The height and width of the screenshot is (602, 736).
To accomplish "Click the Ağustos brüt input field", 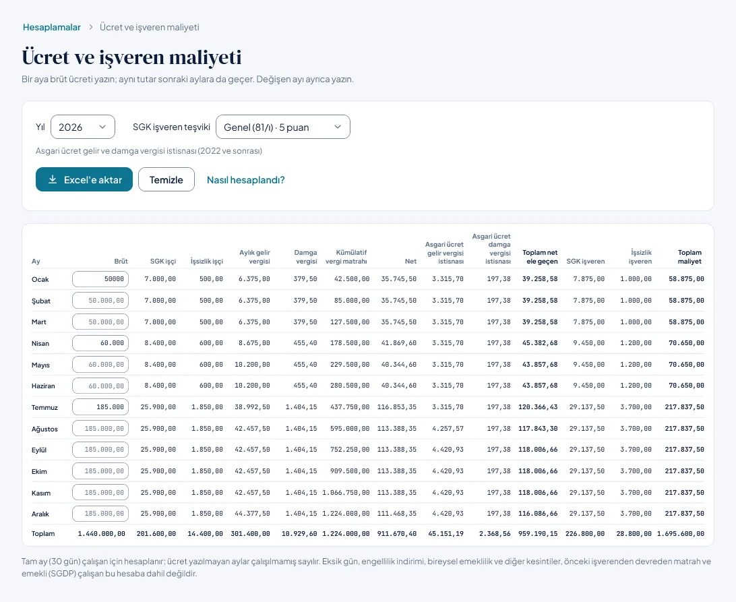I will point(100,428).
